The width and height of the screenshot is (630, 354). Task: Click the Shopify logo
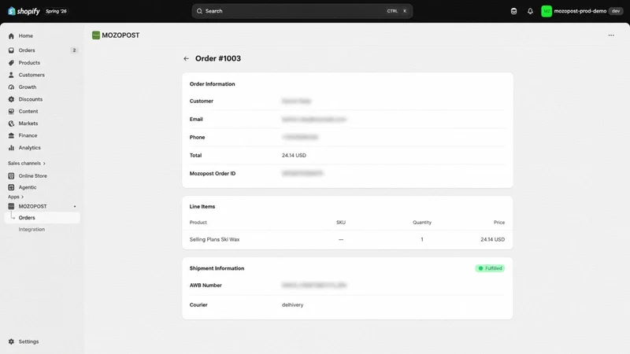tap(24, 11)
